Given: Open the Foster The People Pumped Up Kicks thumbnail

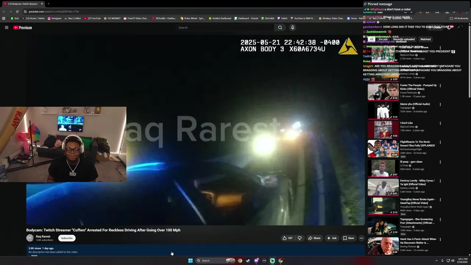Looking at the screenshot, I should (383, 92).
